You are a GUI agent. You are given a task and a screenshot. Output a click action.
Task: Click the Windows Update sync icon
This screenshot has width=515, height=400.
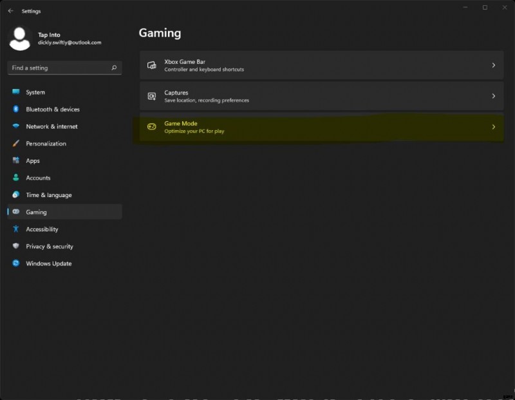click(x=15, y=263)
